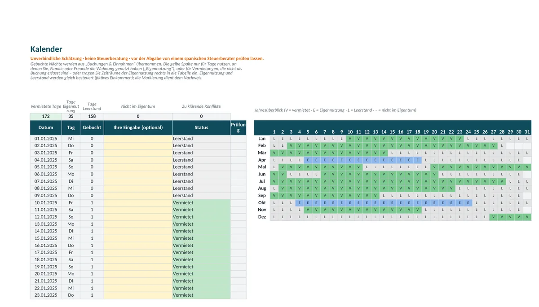This screenshot has width=539, height=307.
Task: Select the date cell 05.01.2025
Action: coord(46,167)
